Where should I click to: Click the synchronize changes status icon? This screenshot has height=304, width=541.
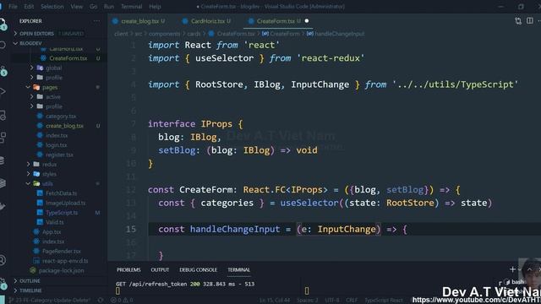pos(101,301)
